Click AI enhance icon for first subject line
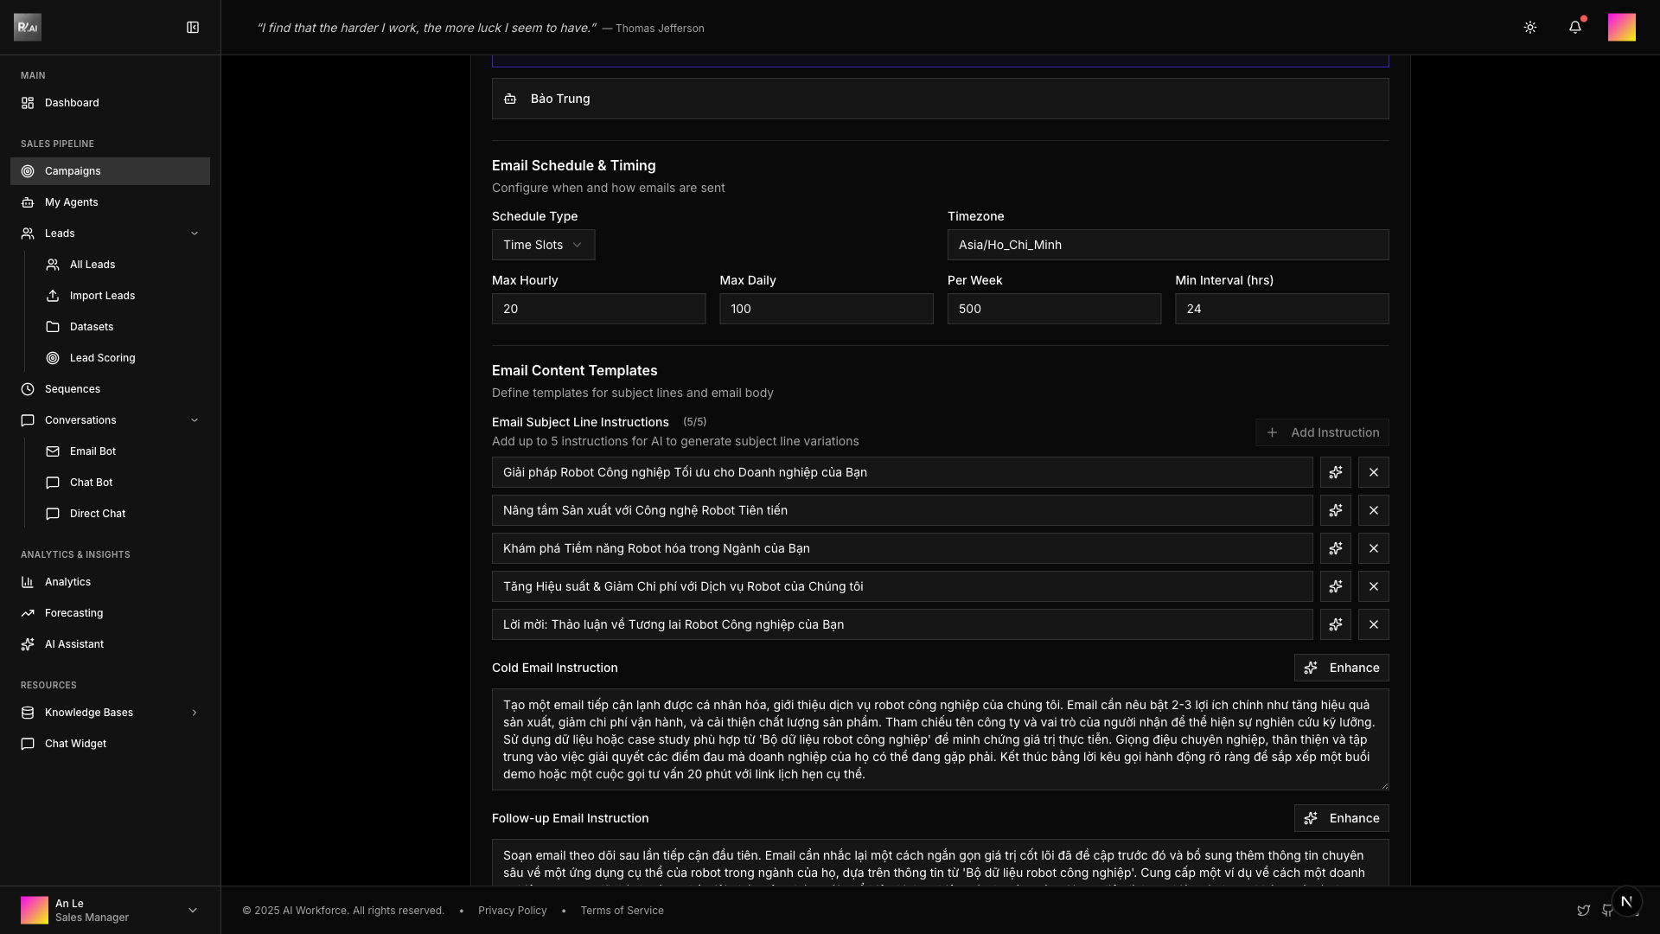Image resolution: width=1660 pixels, height=934 pixels. tap(1335, 472)
